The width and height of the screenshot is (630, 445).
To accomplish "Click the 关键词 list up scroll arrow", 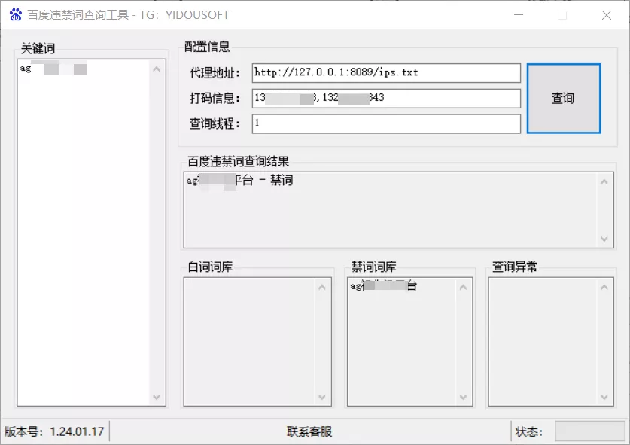I will [x=157, y=69].
